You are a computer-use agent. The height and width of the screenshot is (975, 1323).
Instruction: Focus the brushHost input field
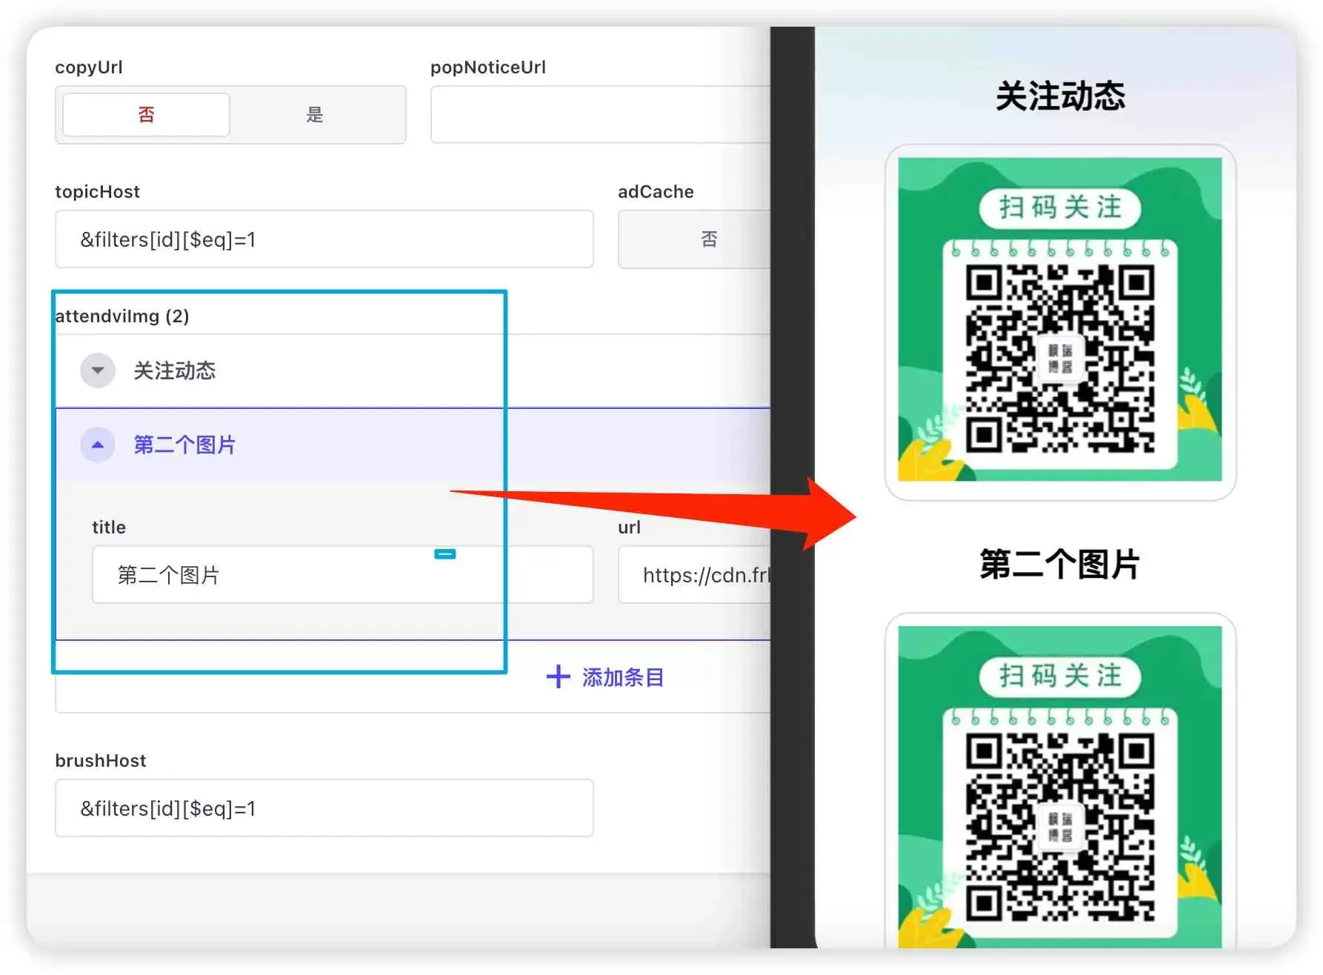pyautogui.click(x=324, y=808)
